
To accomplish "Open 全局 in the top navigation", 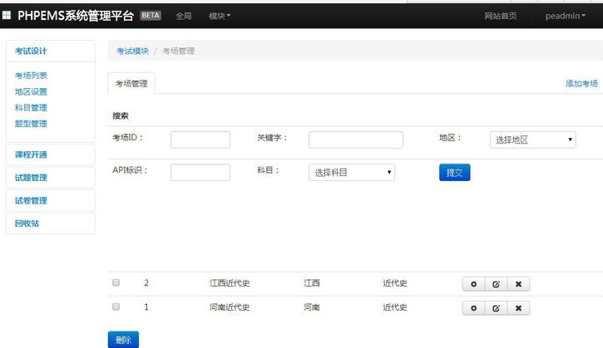I will tap(184, 16).
